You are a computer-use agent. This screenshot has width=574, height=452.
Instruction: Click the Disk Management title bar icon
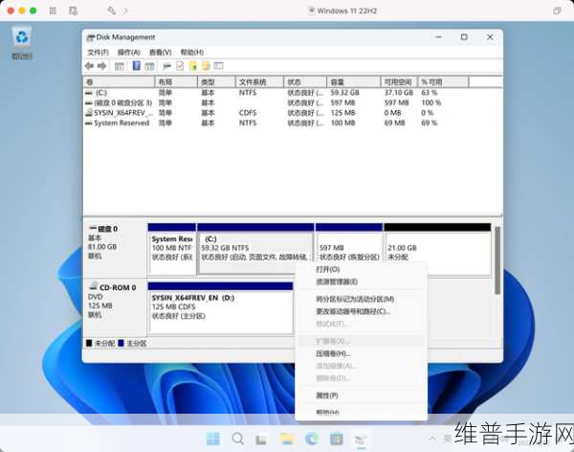point(91,37)
